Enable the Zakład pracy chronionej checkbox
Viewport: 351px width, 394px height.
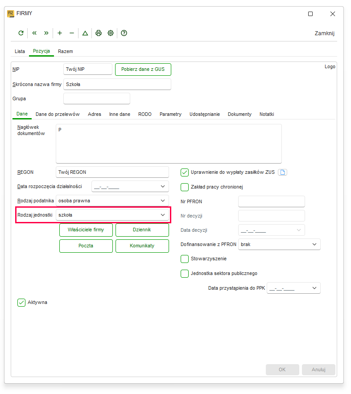pyautogui.click(x=185, y=187)
